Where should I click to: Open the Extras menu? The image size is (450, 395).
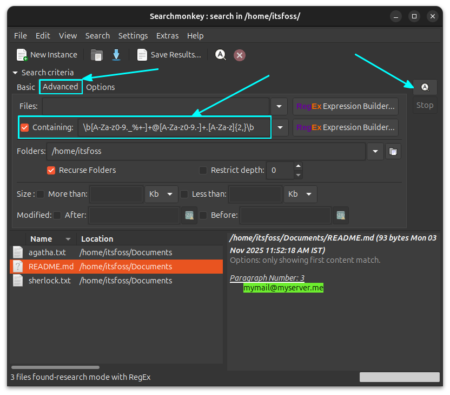(x=167, y=35)
